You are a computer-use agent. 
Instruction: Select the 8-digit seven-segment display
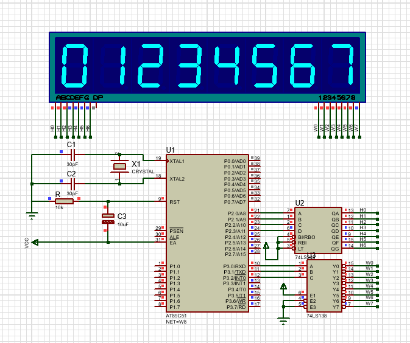[x=207, y=67]
